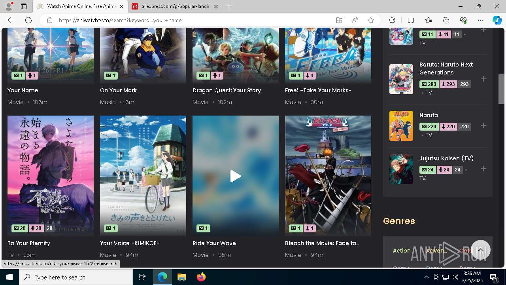
Task: Jump to top with the round arrow button
Action: point(481,250)
